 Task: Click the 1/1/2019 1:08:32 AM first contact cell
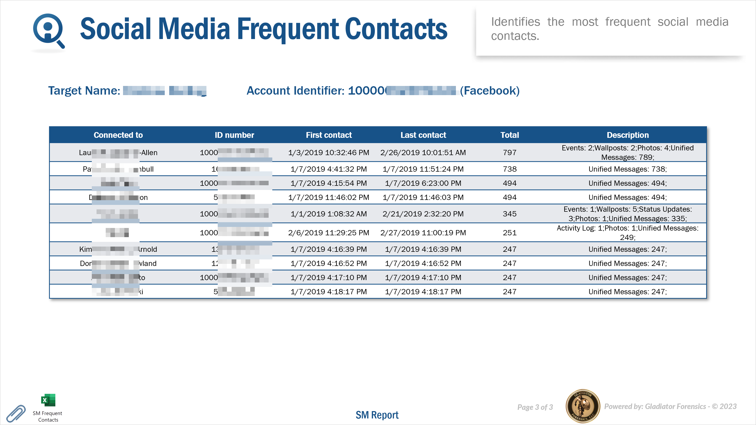tap(328, 214)
